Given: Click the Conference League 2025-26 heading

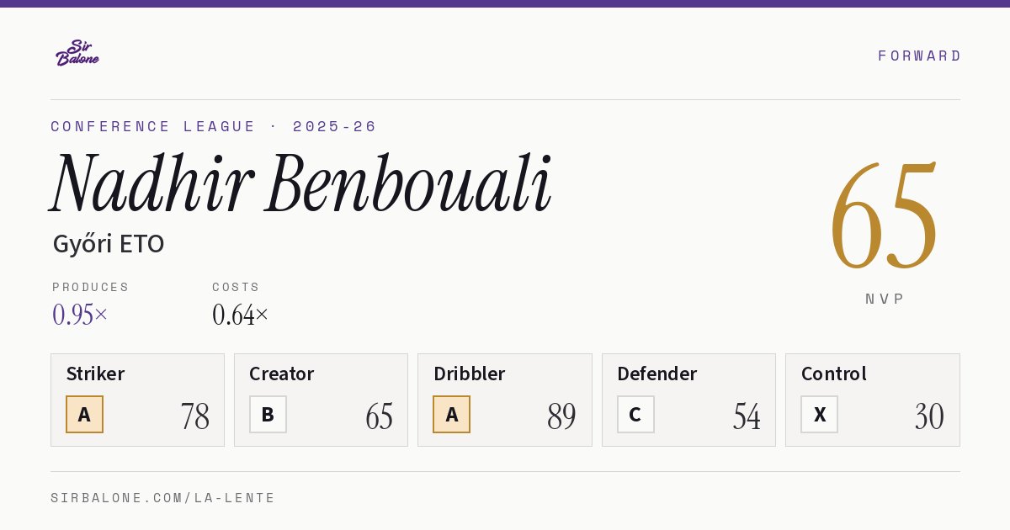Looking at the screenshot, I should tap(214, 126).
